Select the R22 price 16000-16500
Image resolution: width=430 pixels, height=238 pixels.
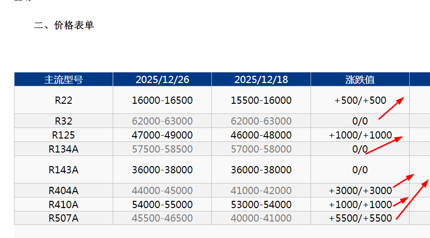click(x=163, y=100)
